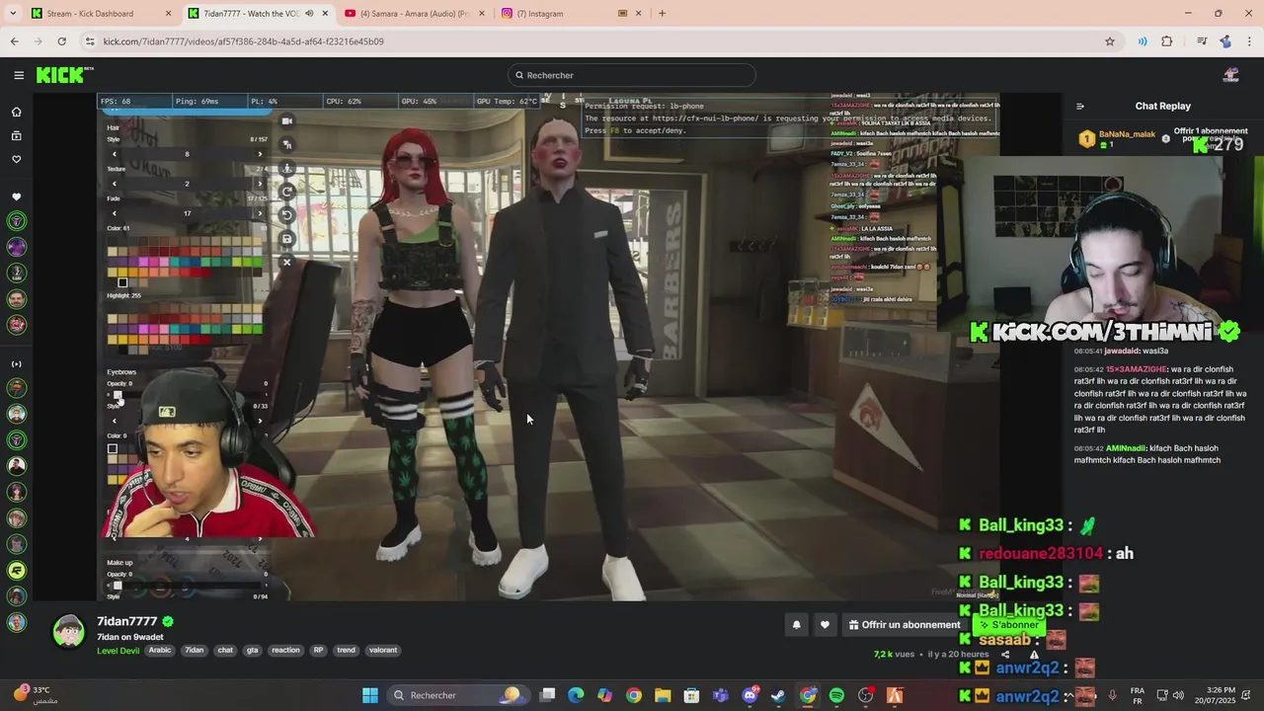Open the Windows Start button

coord(370,695)
